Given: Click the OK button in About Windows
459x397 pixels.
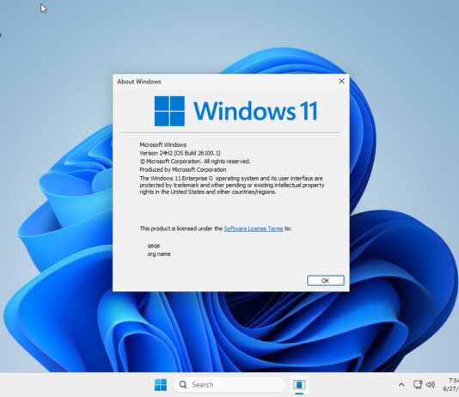Looking at the screenshot, I should [x=326, y=280].
